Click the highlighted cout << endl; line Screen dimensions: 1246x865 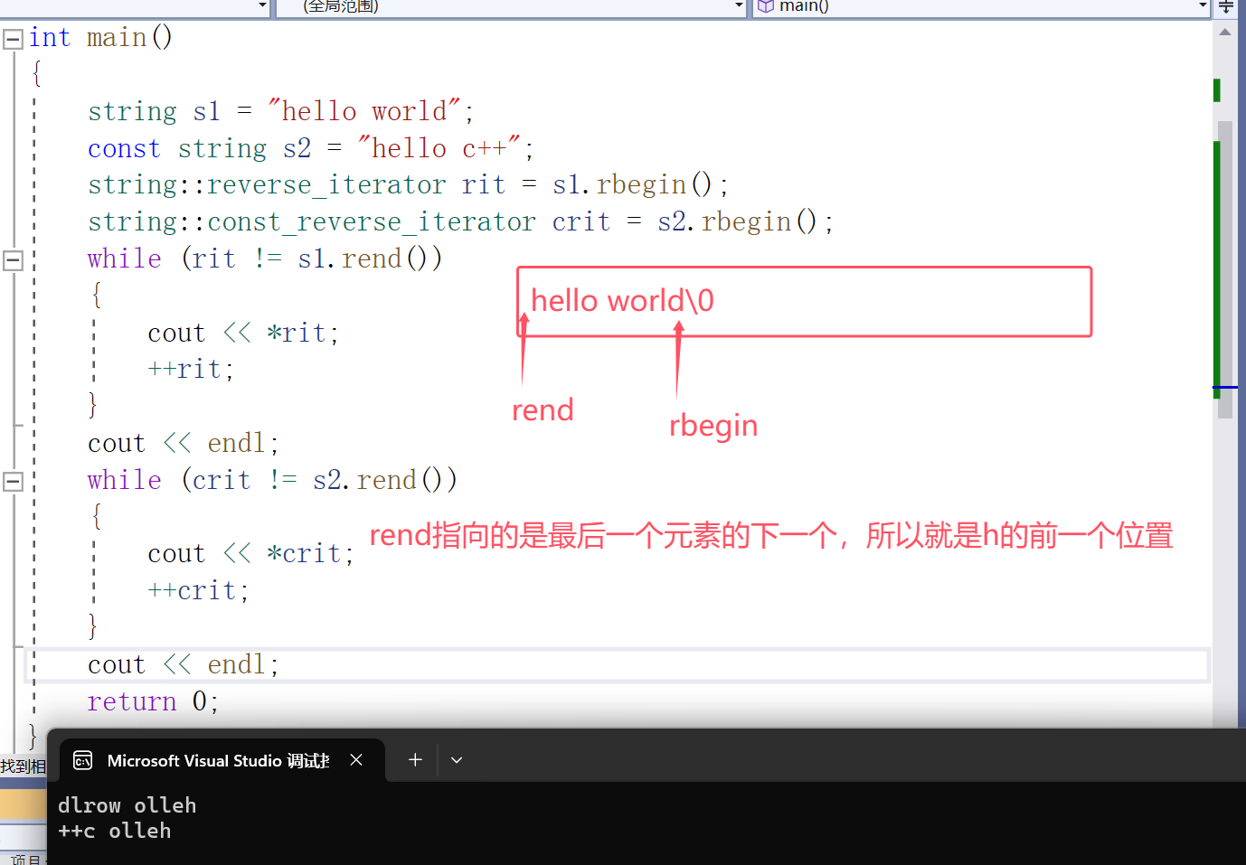tap(184, 665)
